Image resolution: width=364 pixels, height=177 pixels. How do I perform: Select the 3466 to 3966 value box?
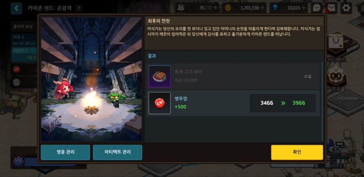coord(283,103)
